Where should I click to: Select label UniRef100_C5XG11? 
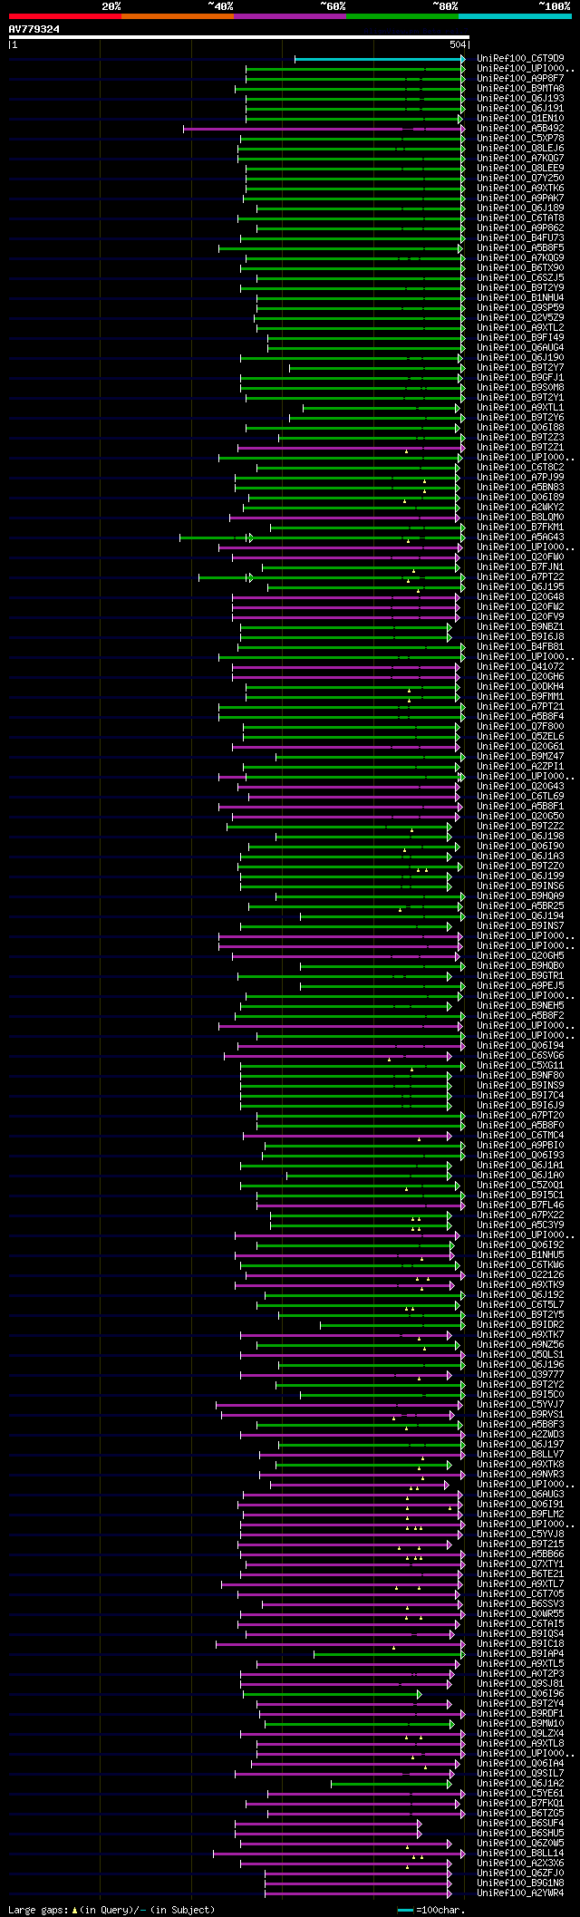[x=520, y=1066]
